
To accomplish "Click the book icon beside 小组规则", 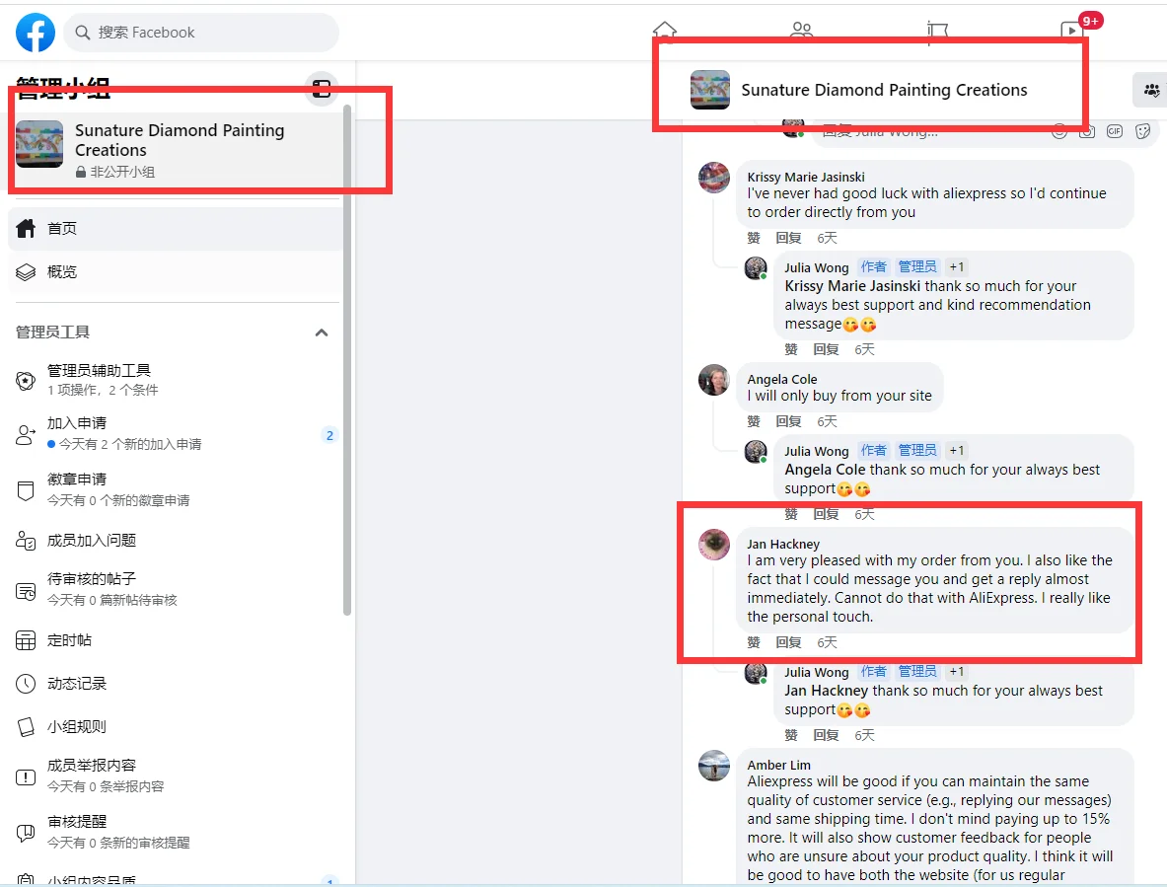I will [x=26, y=727].
